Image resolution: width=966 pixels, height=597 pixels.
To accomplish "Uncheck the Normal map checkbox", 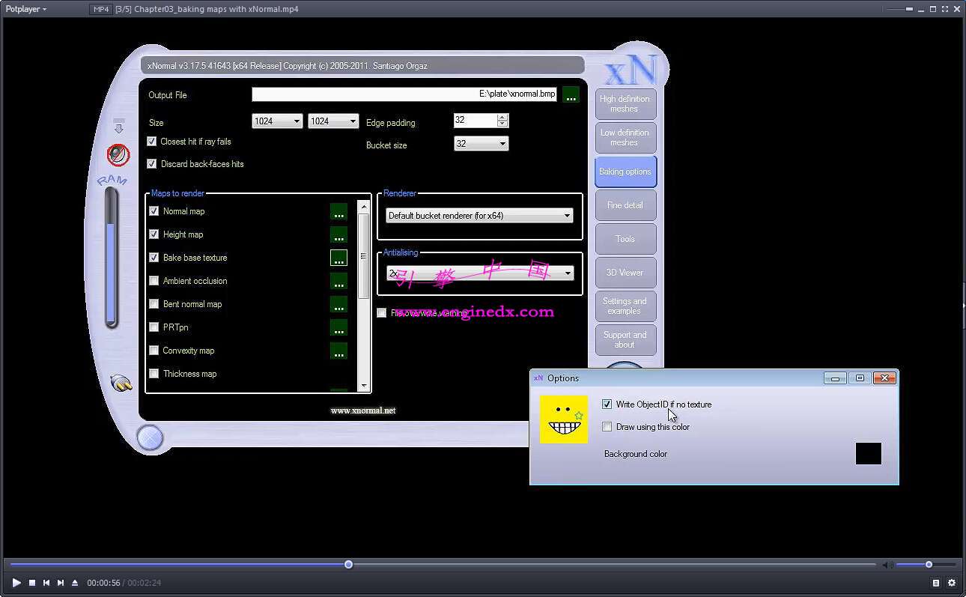I will (x=154, y=211).
